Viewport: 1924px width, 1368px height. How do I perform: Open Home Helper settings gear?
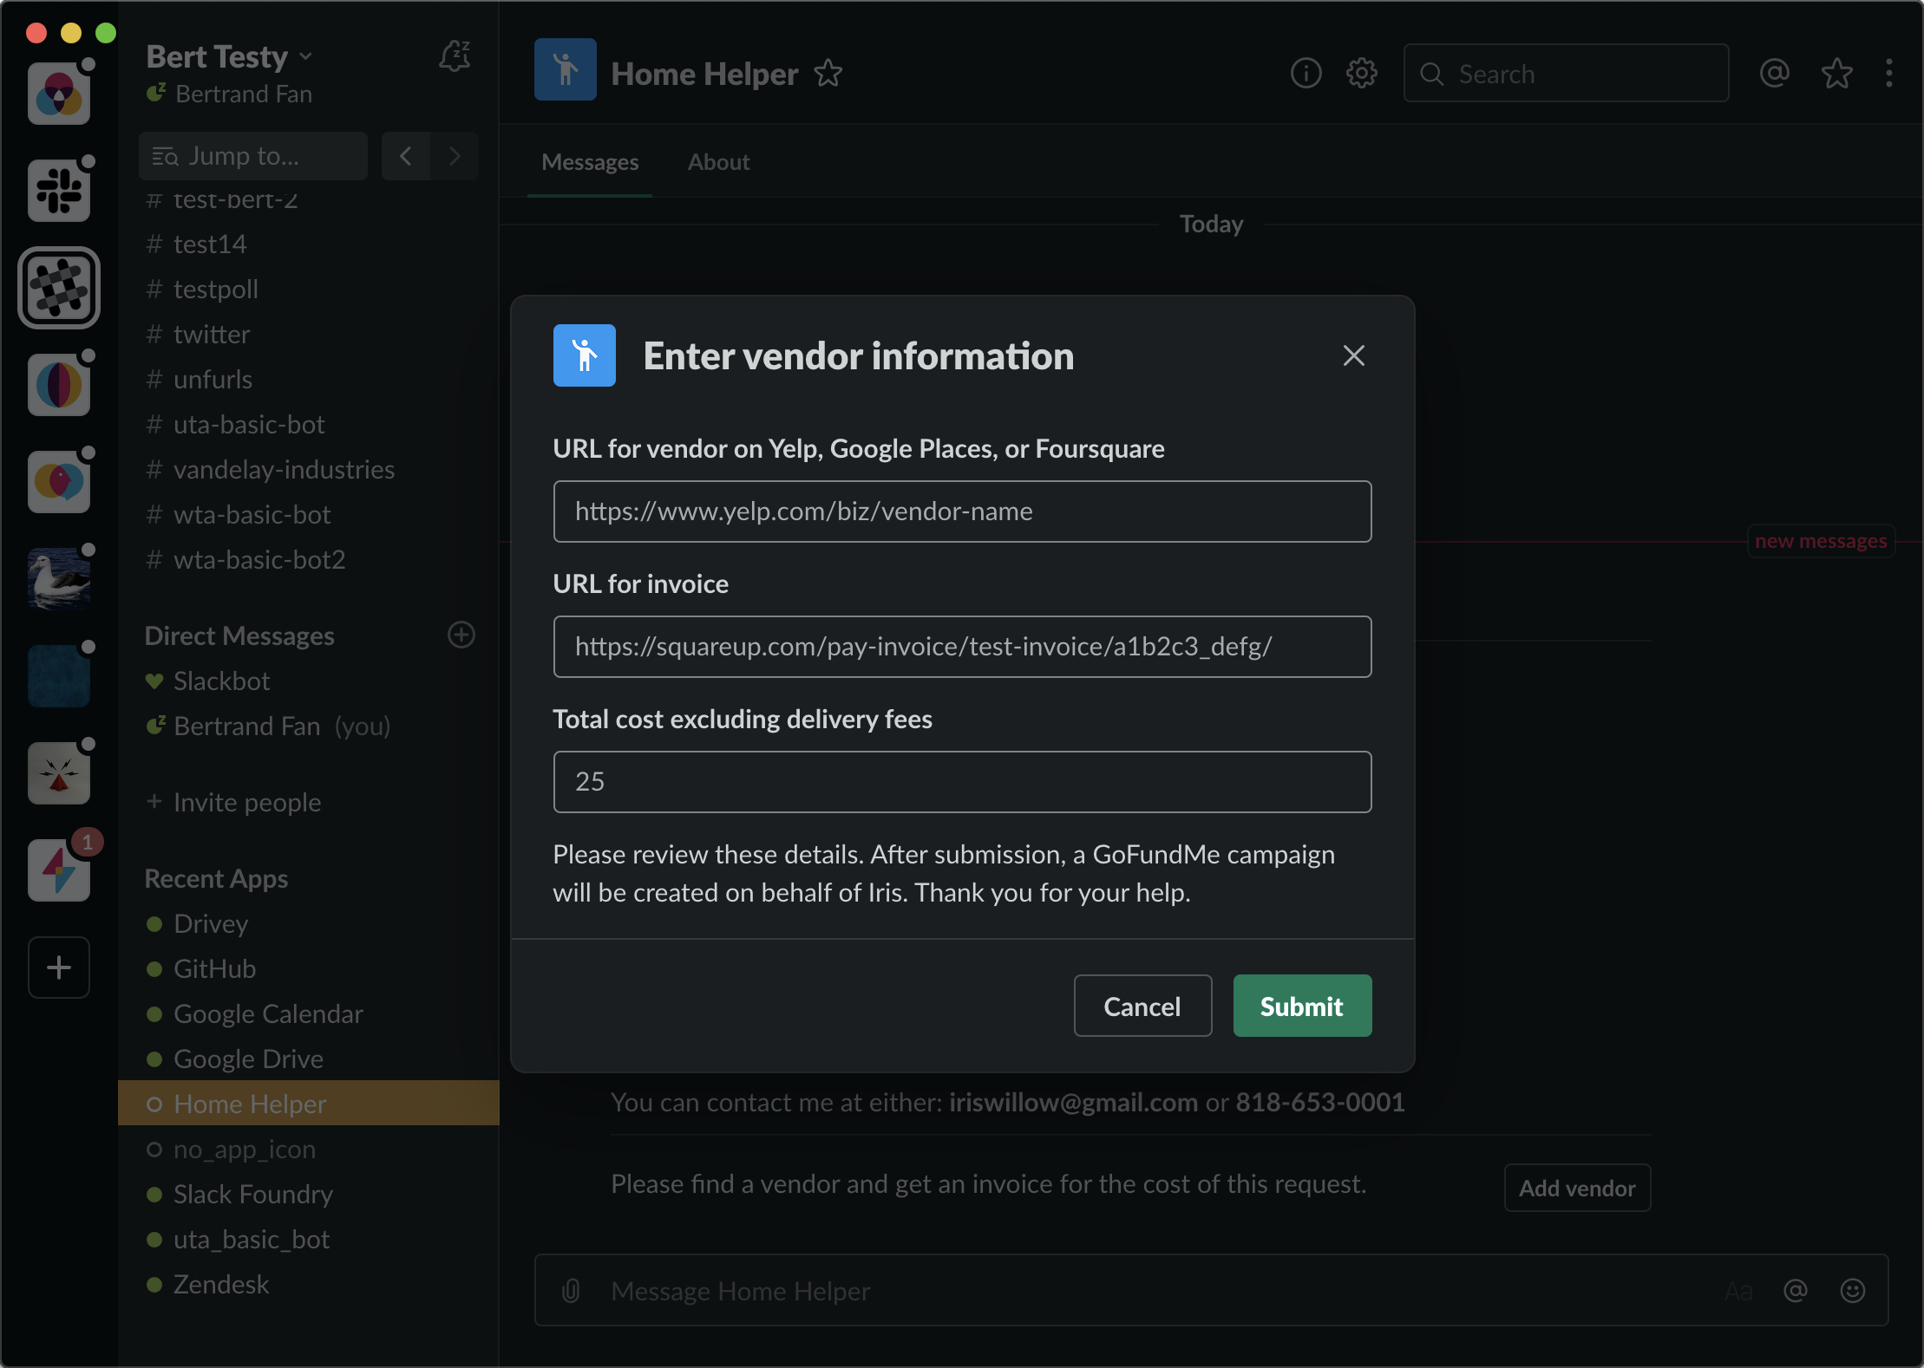point(1361,74)
